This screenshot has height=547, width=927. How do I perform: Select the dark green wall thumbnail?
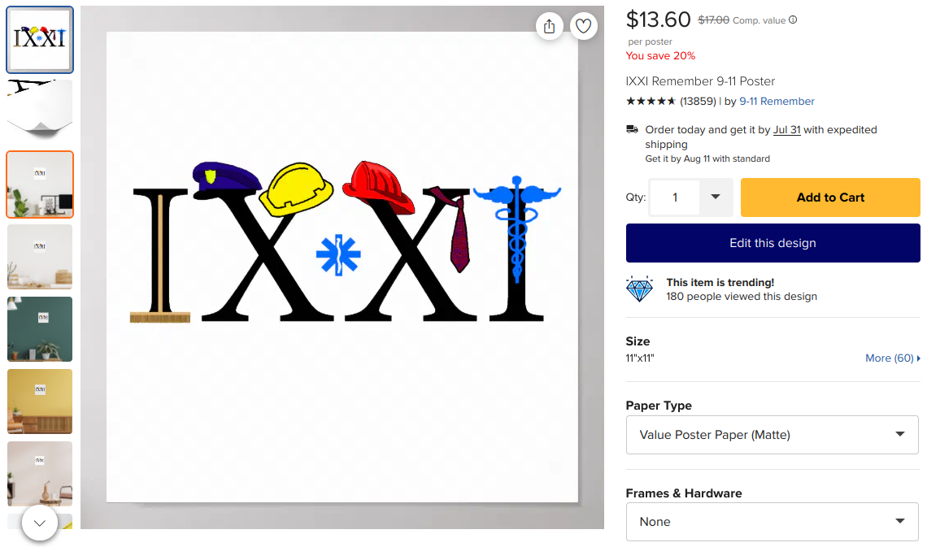click(x=40, y=329)
